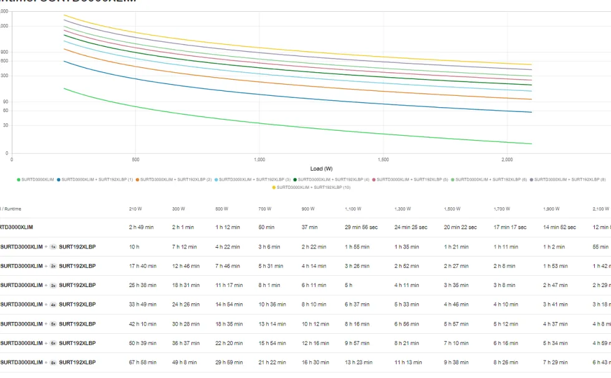Click the 'Load (W)' axis title
The height and width of the screenshot is (378, 611).
(322, 169)
